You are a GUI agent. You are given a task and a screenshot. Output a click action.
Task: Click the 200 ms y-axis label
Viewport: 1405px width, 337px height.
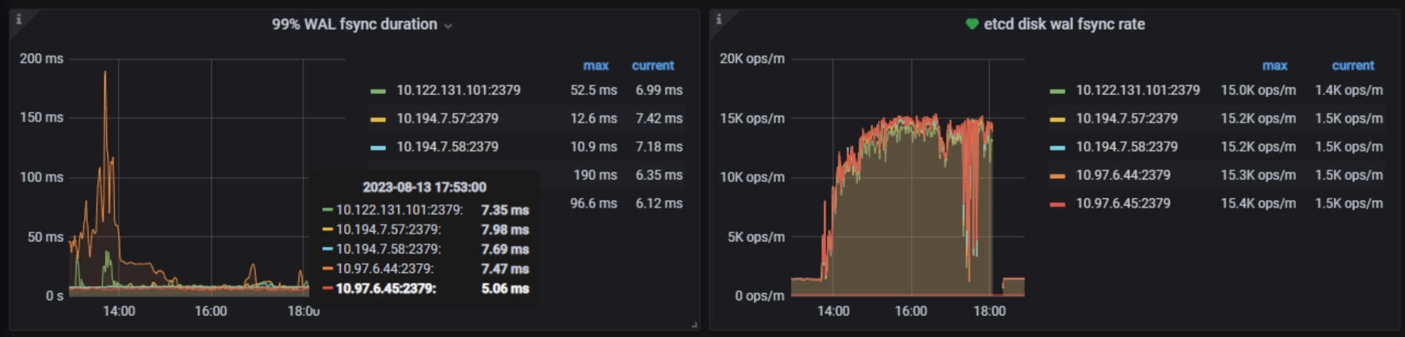(x=41, y=59)
